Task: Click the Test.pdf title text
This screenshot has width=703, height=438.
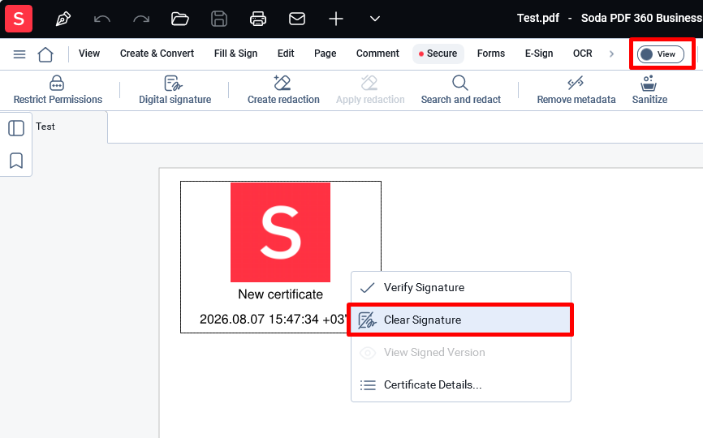Action: click(538, 18)
